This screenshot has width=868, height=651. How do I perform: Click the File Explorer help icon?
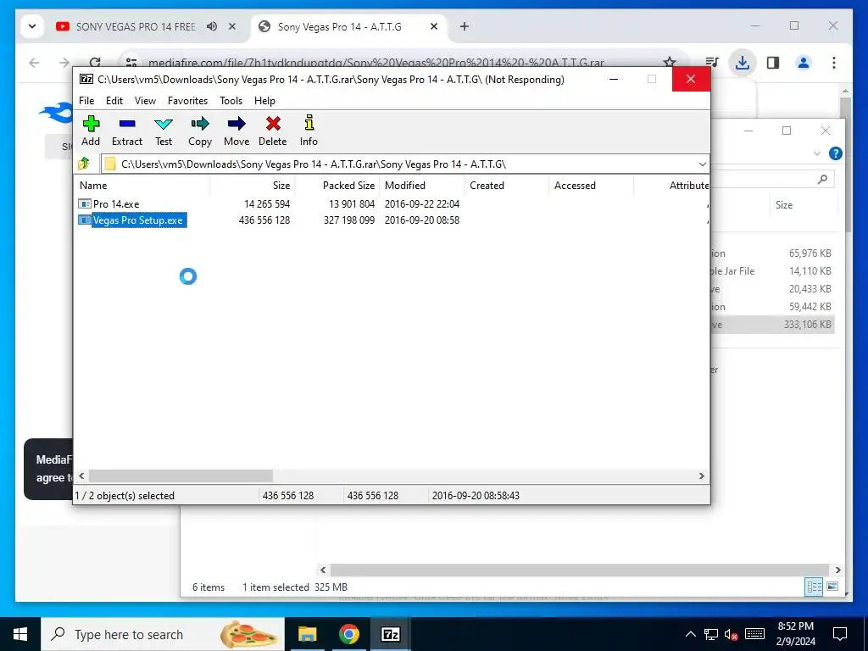[835, 153]
